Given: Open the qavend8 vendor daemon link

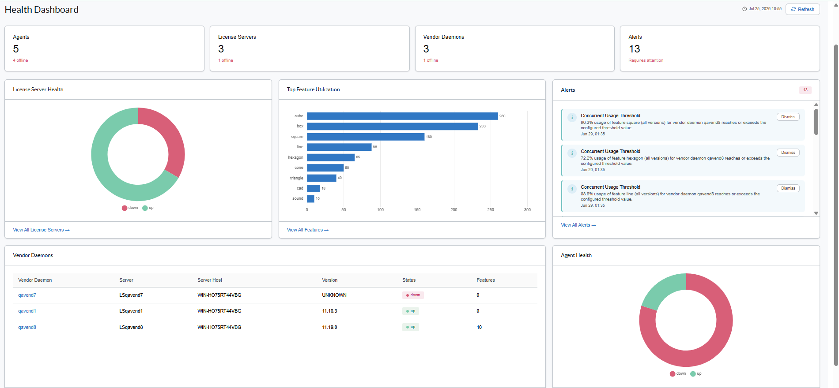Looking at the screenshot, I should tap(27, 328).
